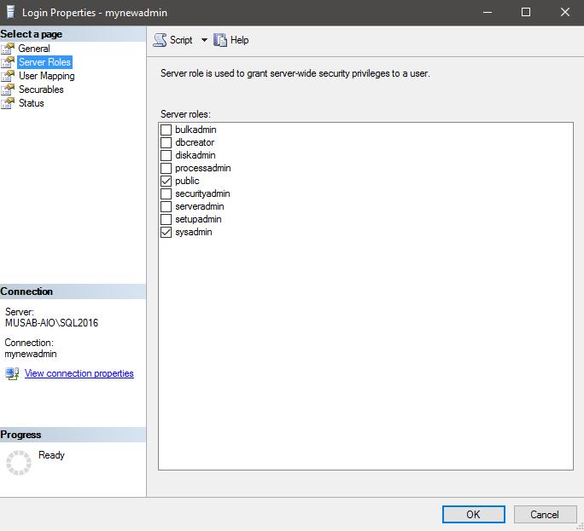The width and height of the screenshot is (584, 531).
Task: Click the General page icon
Action: coord(8,49)
